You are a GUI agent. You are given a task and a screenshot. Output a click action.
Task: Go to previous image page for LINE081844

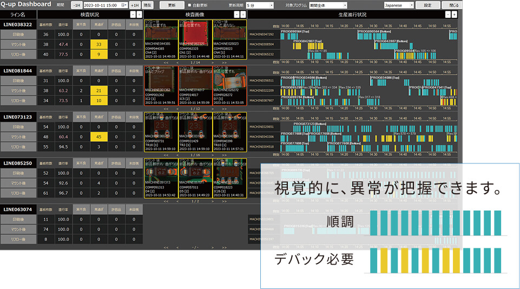coord(177,108)
